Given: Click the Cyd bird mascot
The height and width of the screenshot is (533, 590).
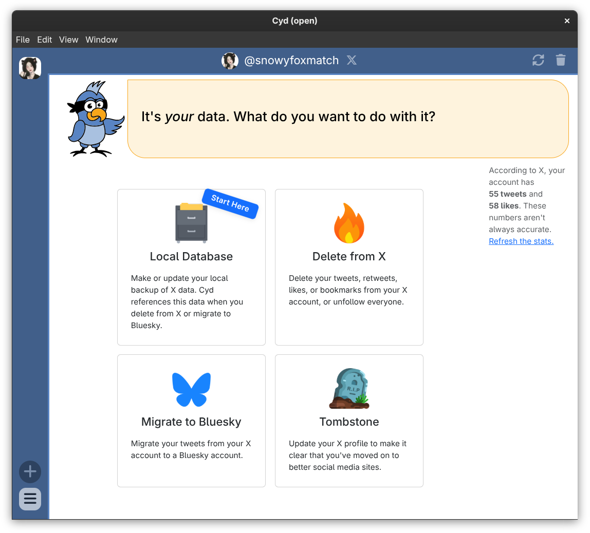Looking at the screenshot, I should (95, 119).
